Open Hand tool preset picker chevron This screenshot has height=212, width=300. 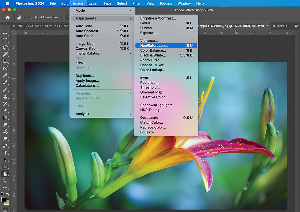(24, 17)
